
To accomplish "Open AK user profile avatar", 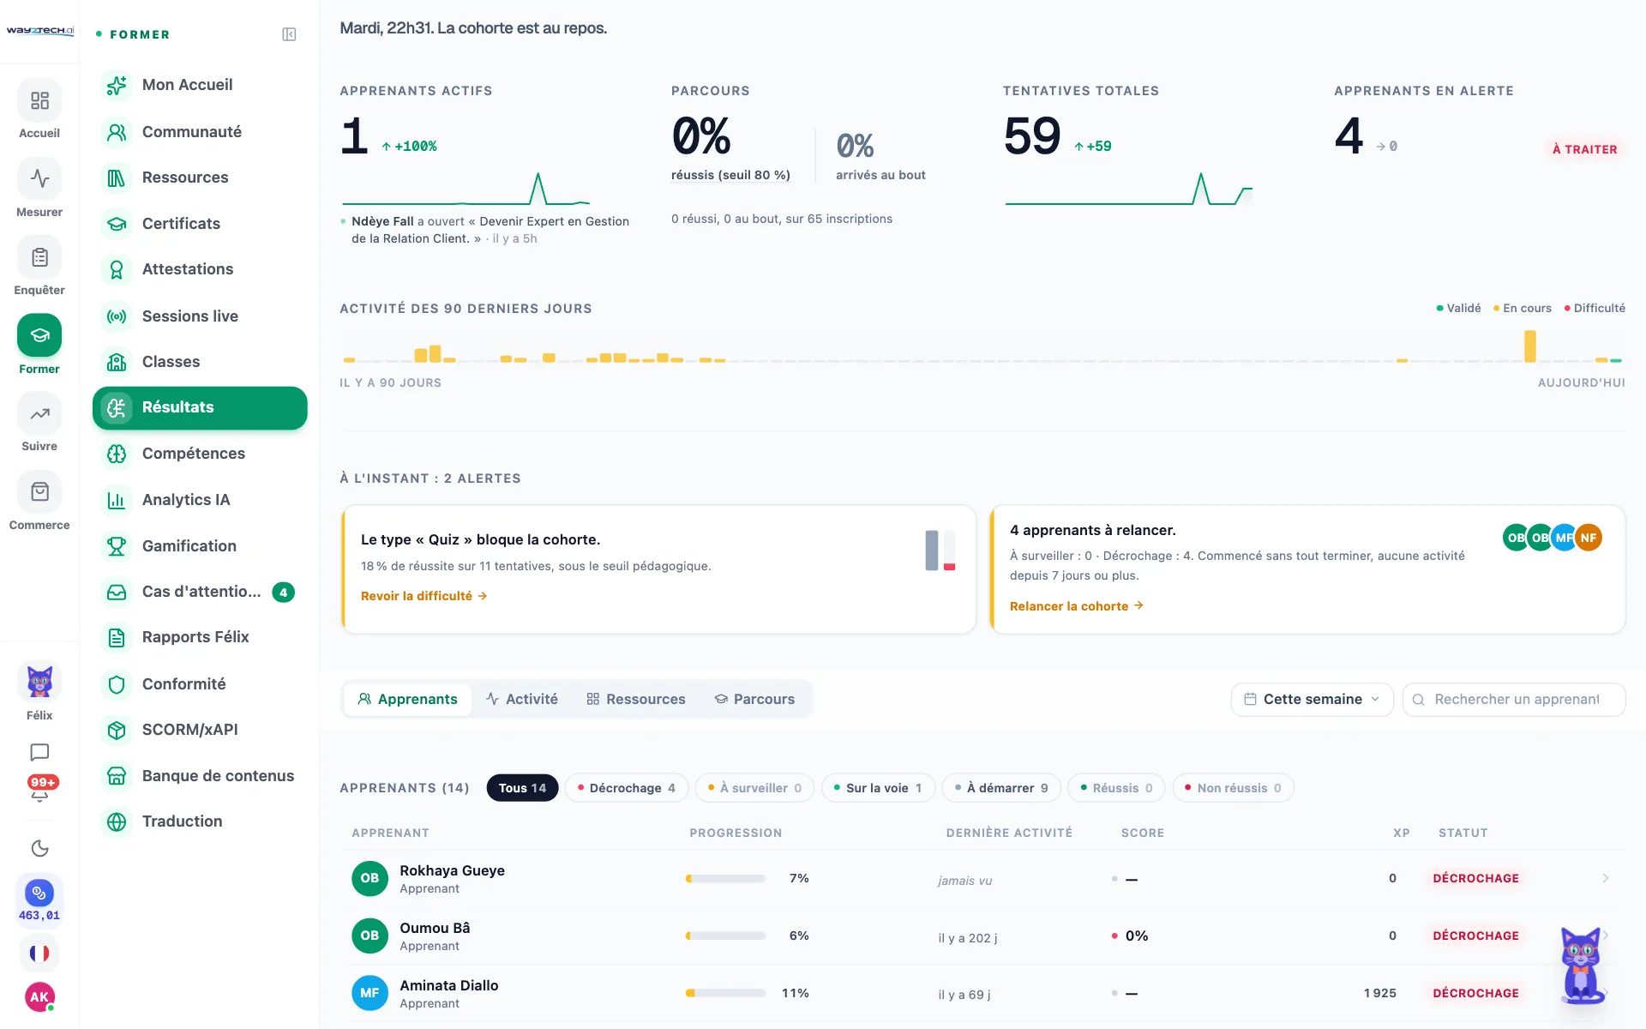I will (x=39, y=996).
